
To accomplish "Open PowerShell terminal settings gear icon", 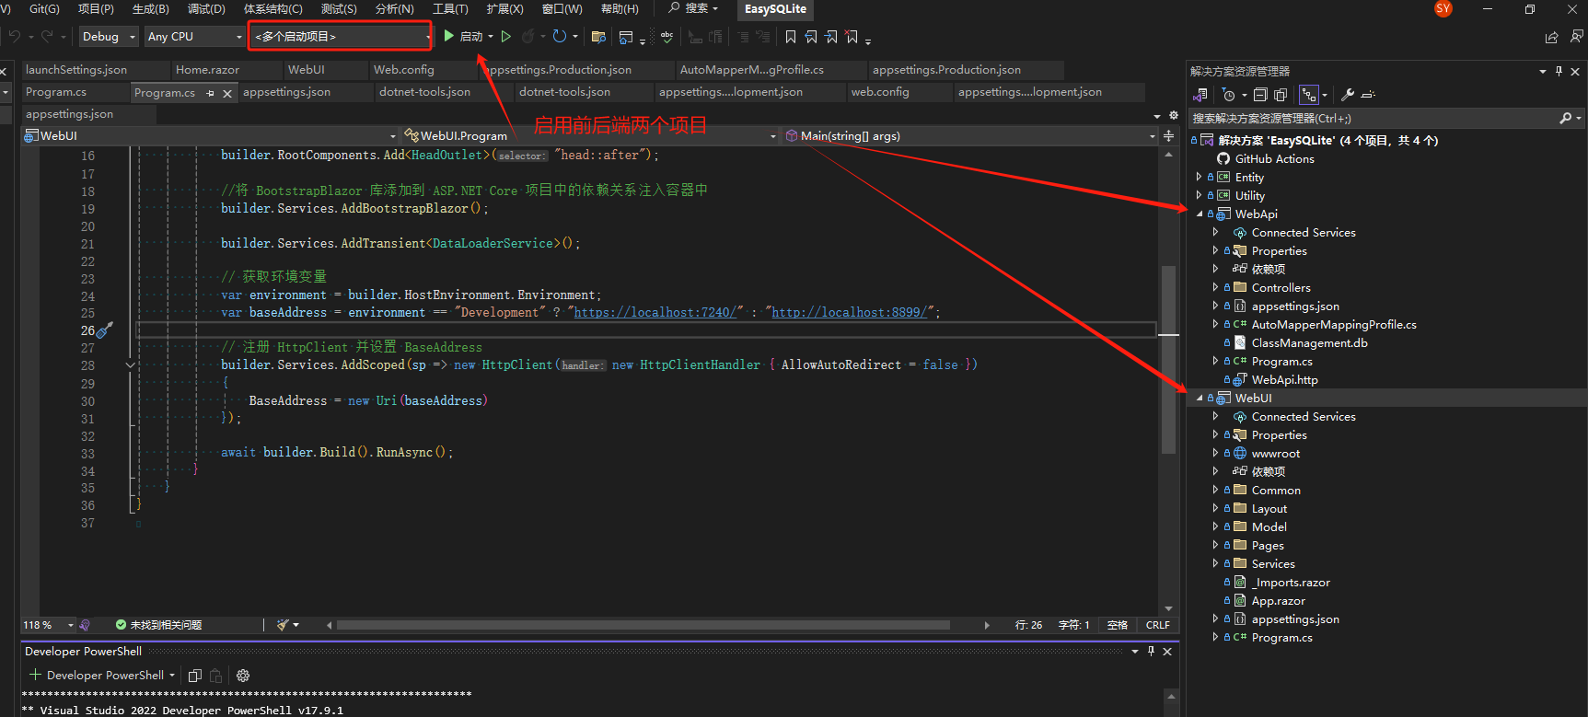I will [243, 676].
